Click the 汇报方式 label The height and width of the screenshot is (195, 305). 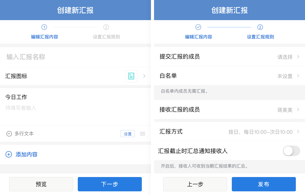point(171,132)
